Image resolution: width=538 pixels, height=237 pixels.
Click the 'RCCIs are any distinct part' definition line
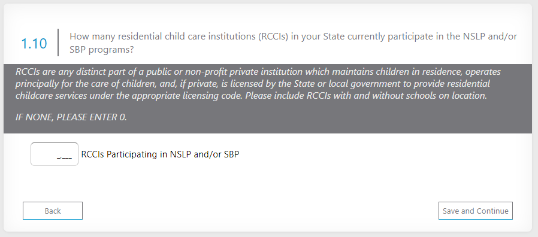click(258, 72)
